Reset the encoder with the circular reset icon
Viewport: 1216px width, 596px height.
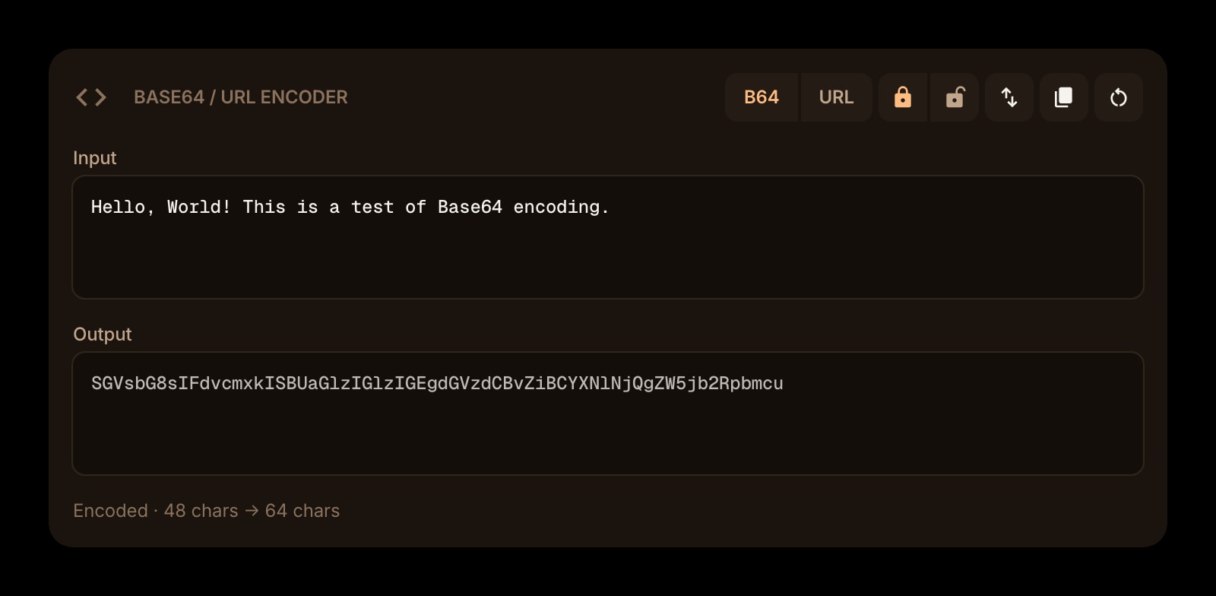[1118, 97]
